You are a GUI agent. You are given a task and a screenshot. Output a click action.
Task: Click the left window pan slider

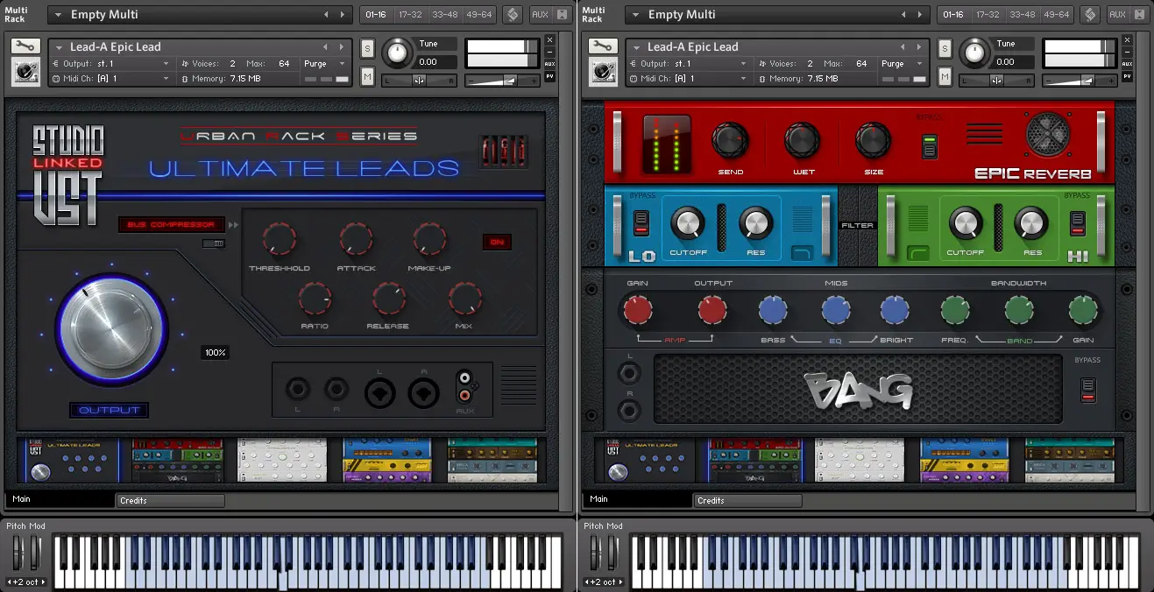pos(420,81)
